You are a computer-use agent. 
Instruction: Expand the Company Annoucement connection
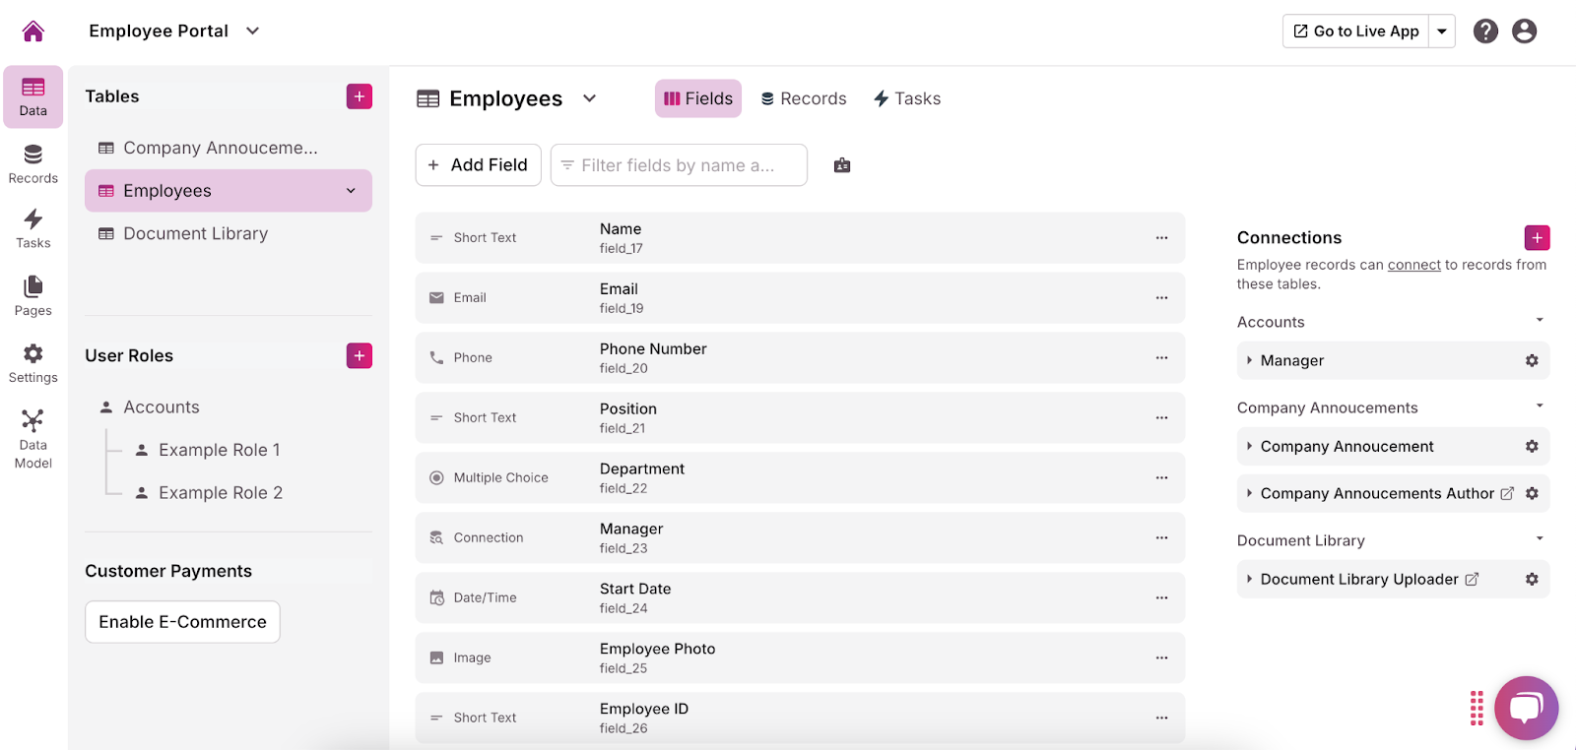coord(1250,447)
